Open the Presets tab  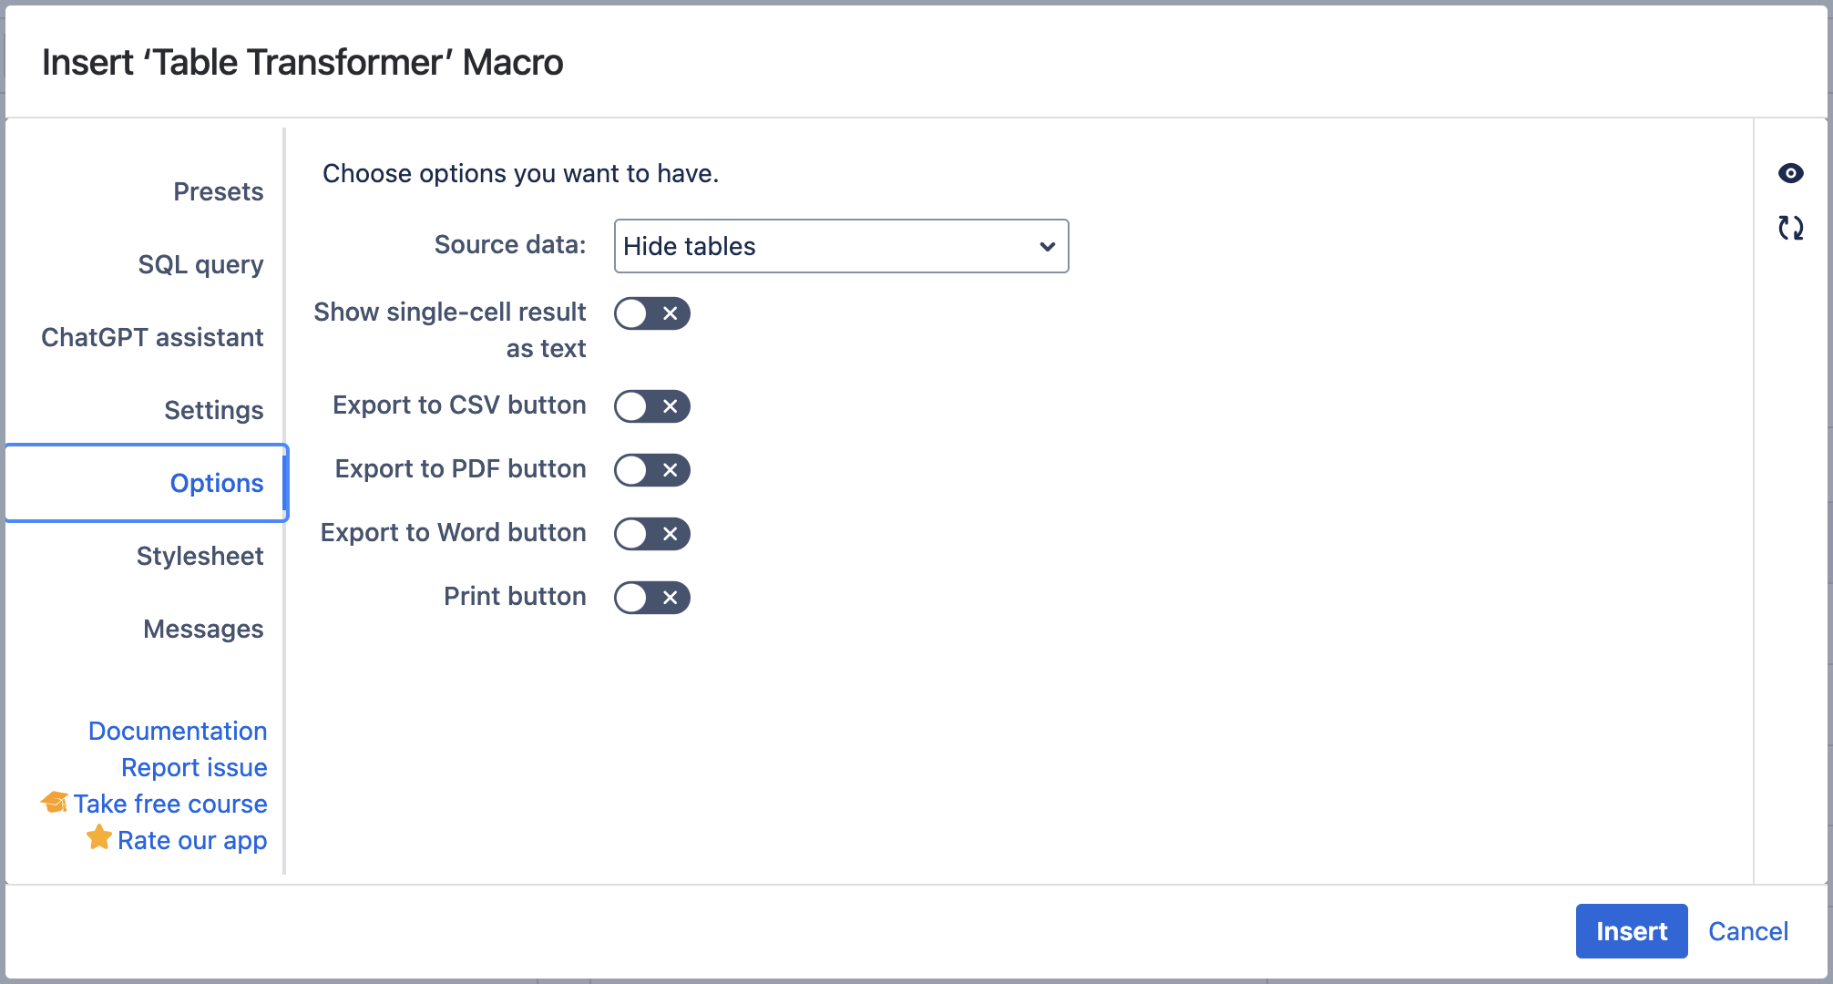218,191
